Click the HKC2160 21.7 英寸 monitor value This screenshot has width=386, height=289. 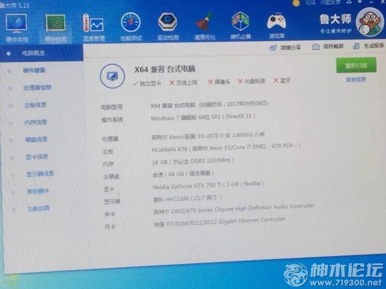[188, 199]
